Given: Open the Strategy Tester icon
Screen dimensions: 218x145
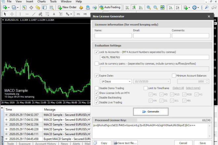Looking at the screenshot, I should [x=52, y=7].
